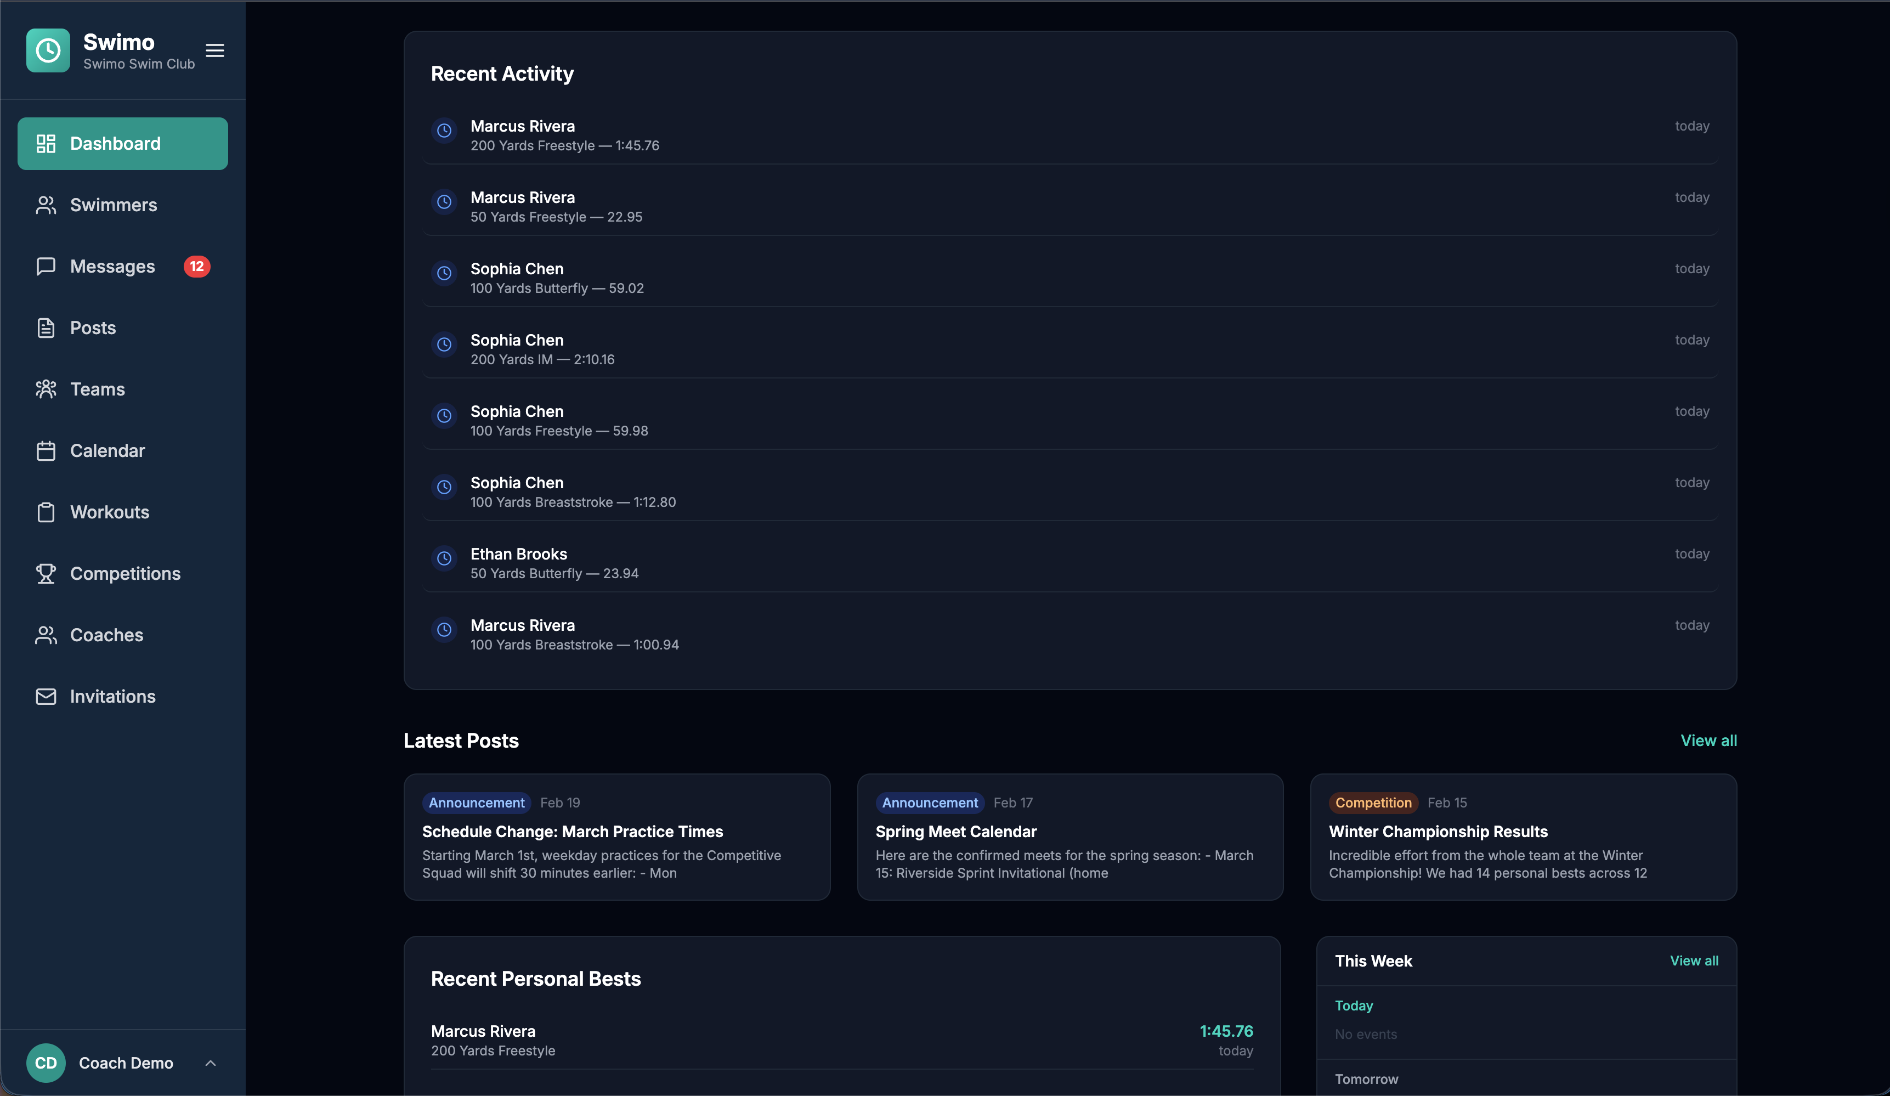Open the Workouts section
1890x1096 pixels.
pos(110,512)
